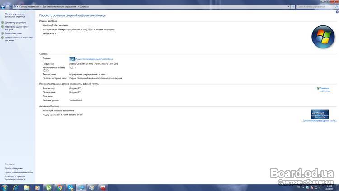This screenshot has width=339, height=191.
Task: Select 'Система' breadcrumb segment
Action: click(x=85, y=7)
